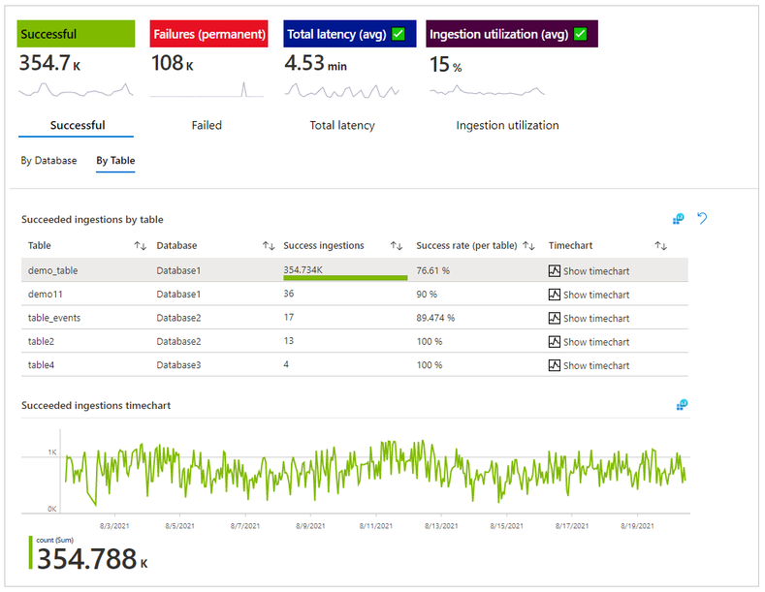Switch to the Successful tab
Image resolution: width=765 pixels, height=592 pixels.
pos(78,125)
